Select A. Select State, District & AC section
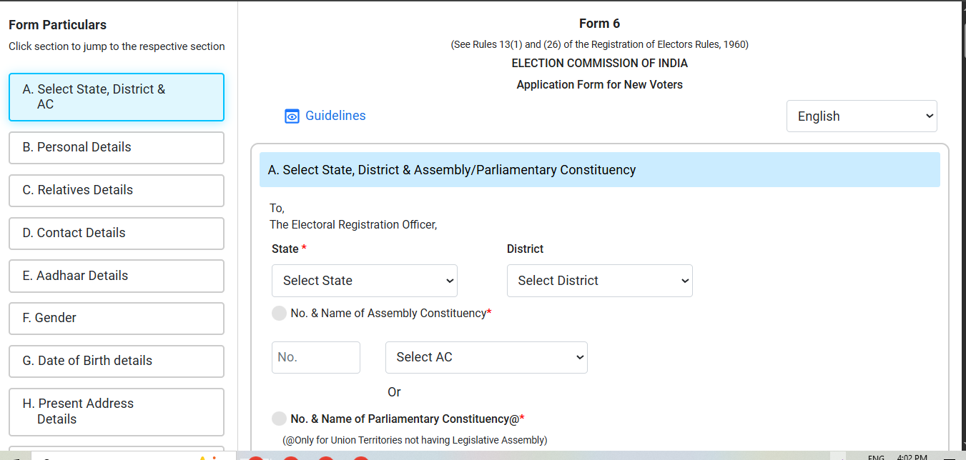 point(116,97)
